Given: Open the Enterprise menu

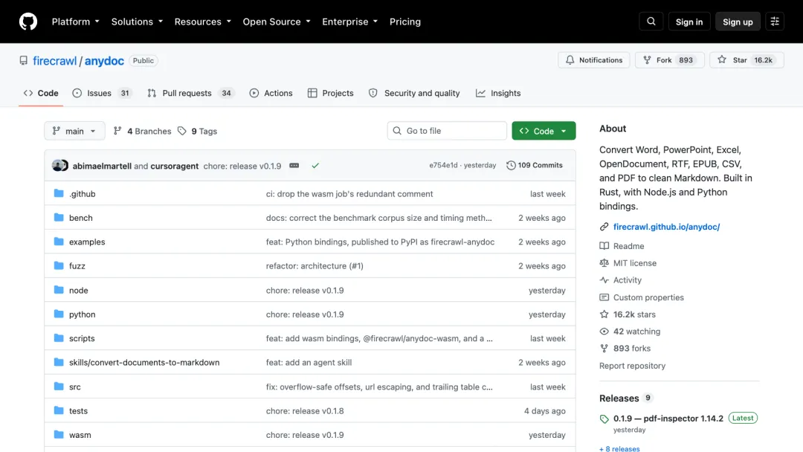Looking at the screenshot, I should pos(349,22).
